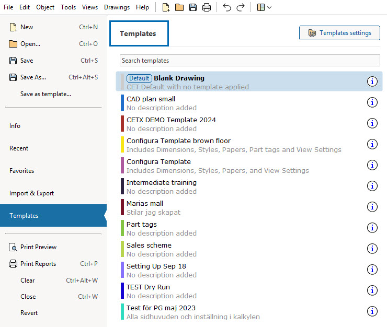The image size is (387, 327).
Task: Click yellow color bar of brown floor template
Action: click(122, 145)
